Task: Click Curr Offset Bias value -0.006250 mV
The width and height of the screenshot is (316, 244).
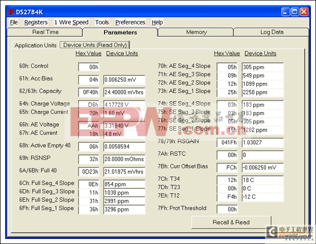Action: pyautogui.click(x=262, y=168)
